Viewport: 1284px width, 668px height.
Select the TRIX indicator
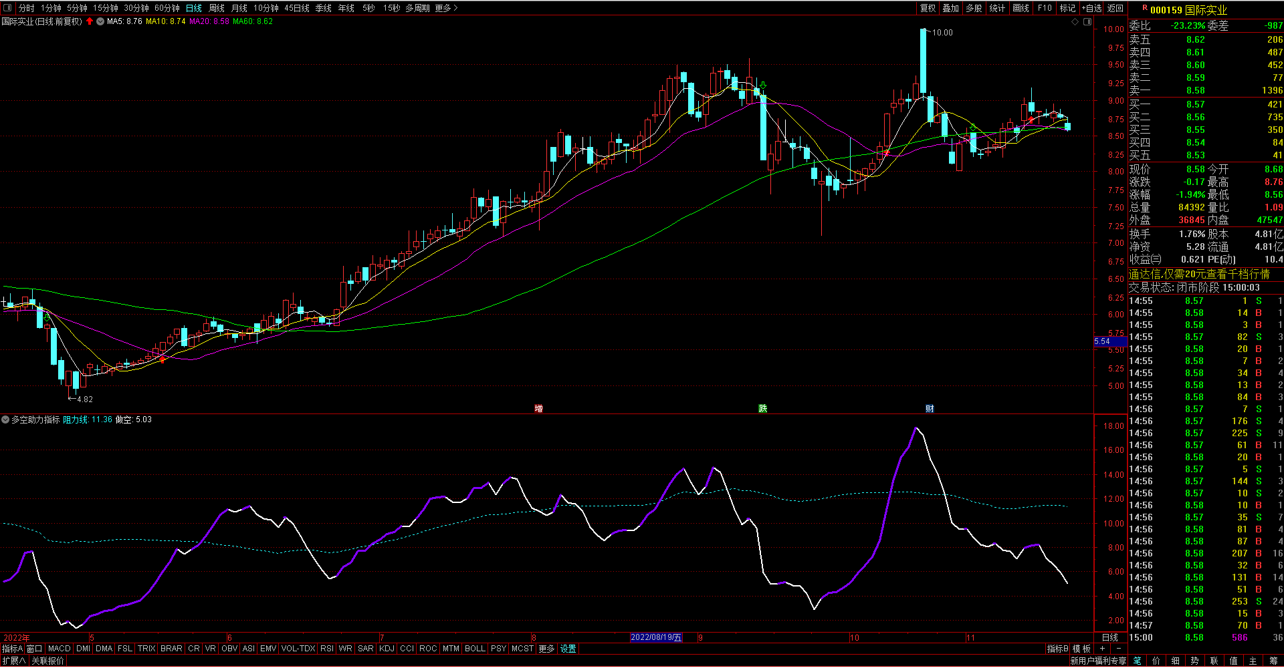click(146, 649)
